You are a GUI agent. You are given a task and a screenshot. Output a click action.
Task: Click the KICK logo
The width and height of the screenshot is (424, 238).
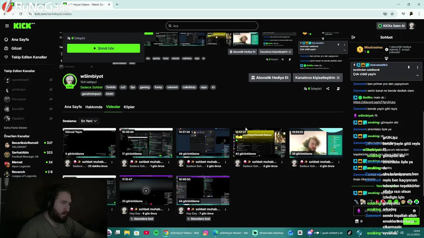click(x=24, y=26)
